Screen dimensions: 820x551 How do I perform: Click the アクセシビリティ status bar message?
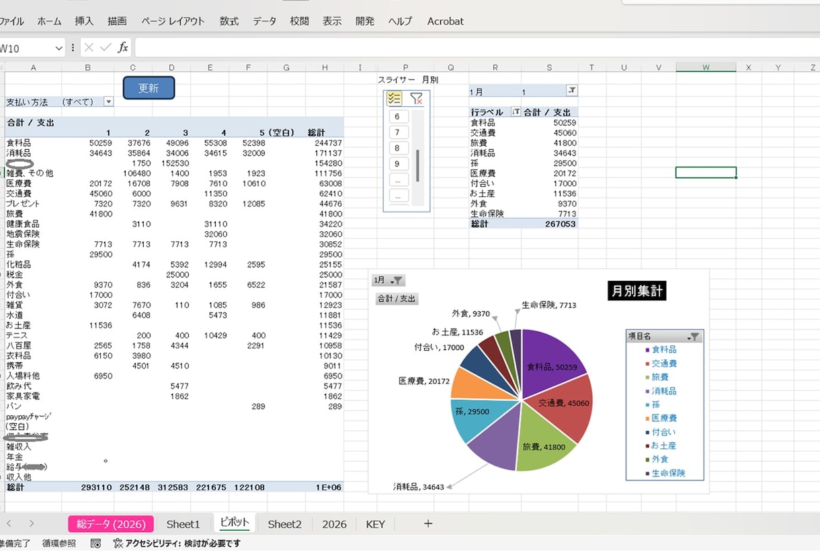177,544
